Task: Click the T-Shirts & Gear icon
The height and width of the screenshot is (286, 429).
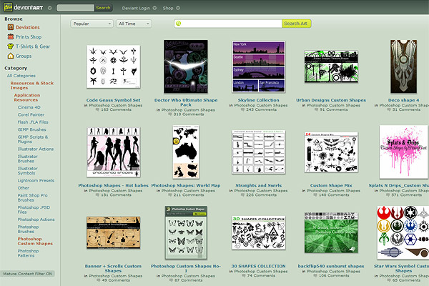Action: pos(11,46)
